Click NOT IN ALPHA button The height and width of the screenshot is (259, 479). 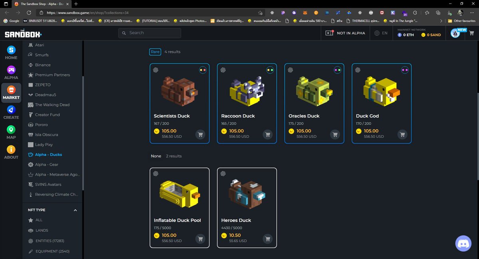point(346,33)
